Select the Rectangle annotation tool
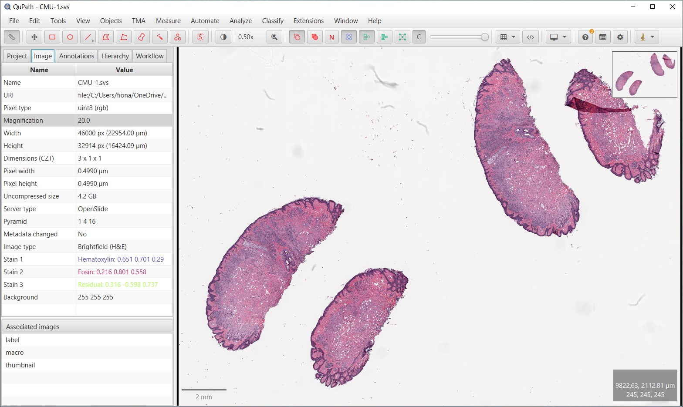 click(52, 37)
